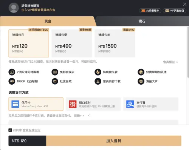Click the 現省$400 badge
189x150 pixels.
pyautogui.click(x=129, y=30)
